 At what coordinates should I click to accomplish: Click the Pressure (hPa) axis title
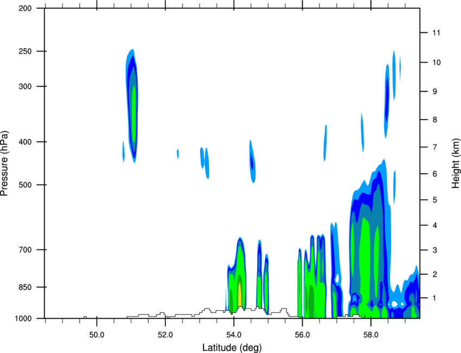pyautogui.click(x=4, y=163)
